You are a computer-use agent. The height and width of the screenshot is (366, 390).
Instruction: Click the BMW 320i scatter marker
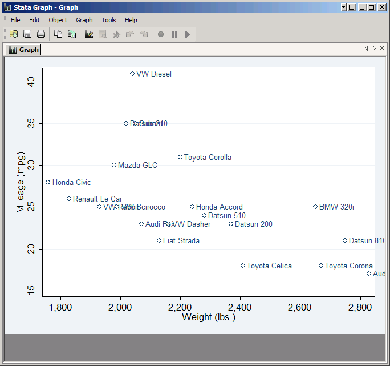point(315,207)
